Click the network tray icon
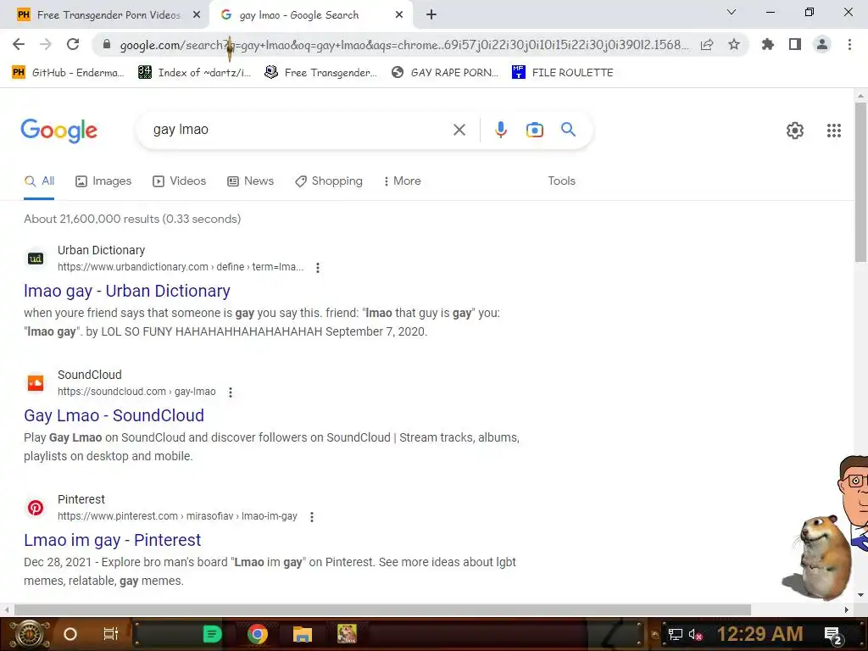Image resolution: width=868 pixels, height=651 pixels. pos(675,635)
